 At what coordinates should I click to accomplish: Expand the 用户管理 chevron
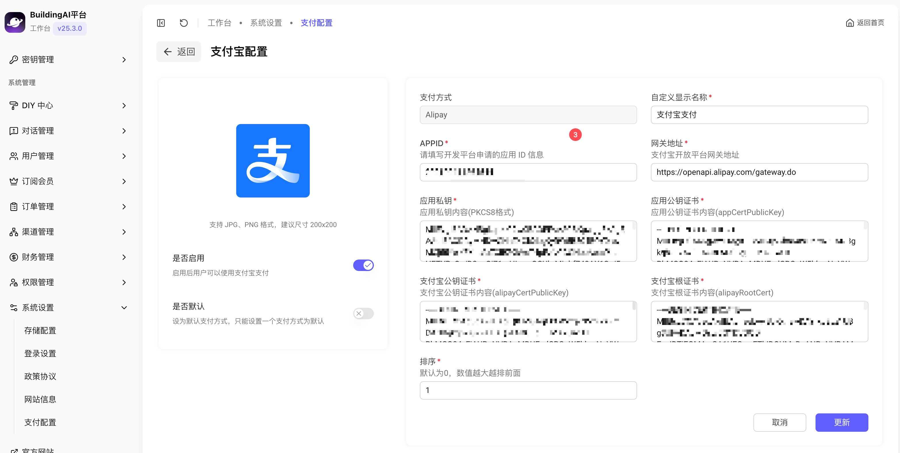[x=124, y=156]
